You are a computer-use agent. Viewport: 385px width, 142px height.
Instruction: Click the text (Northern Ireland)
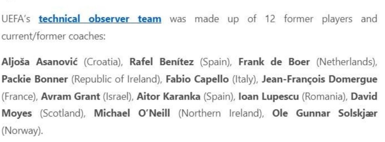coord(221,114)
